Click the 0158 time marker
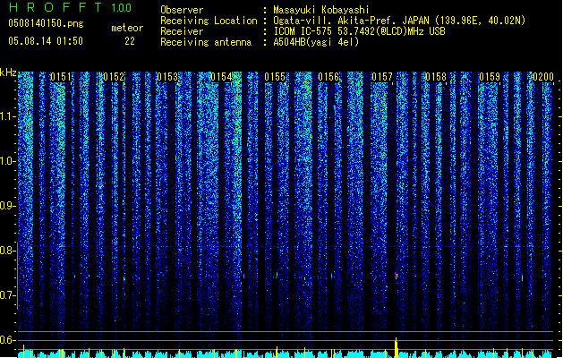 click(x=436, y=77)
